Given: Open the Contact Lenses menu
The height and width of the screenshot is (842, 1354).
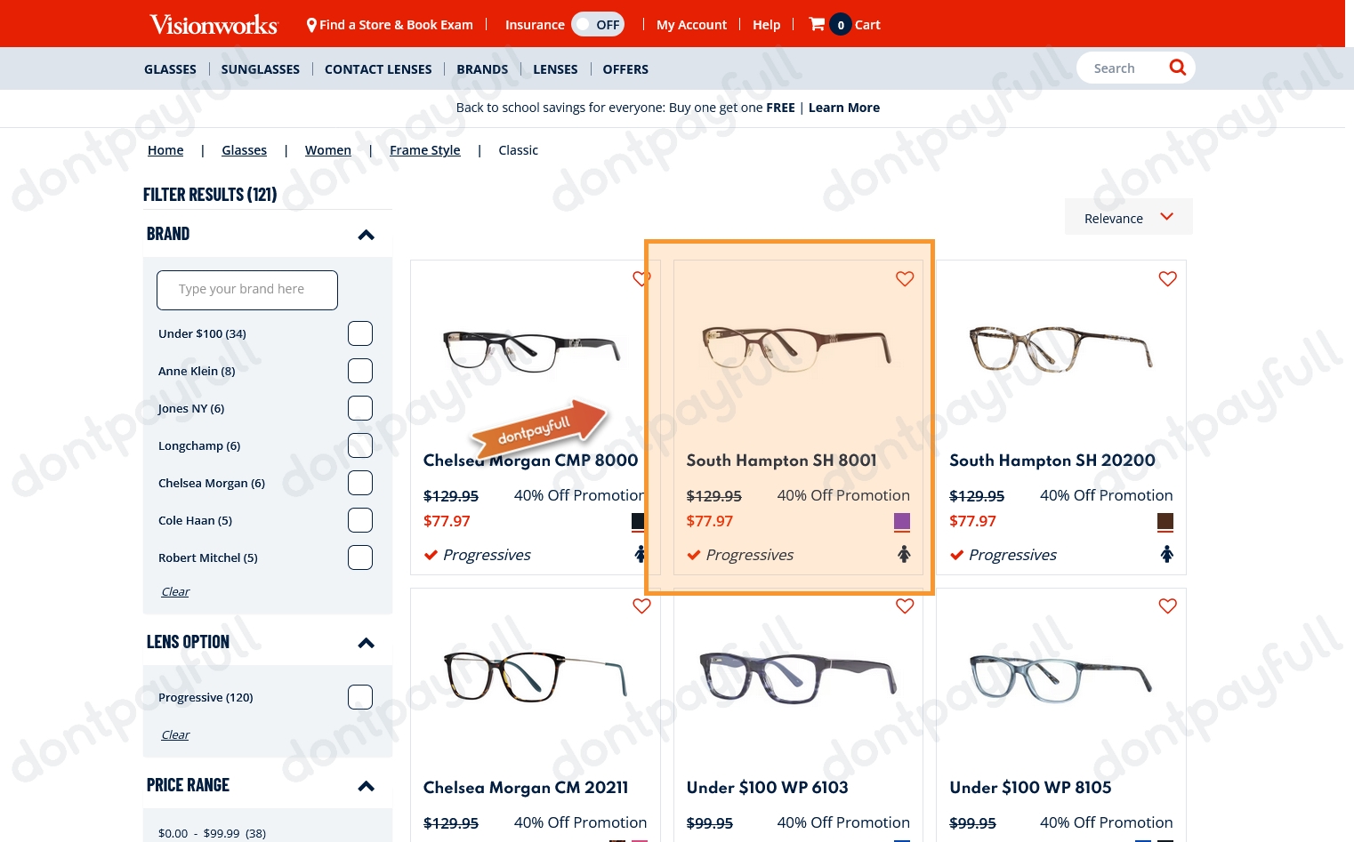Looking at the screenshot, I should 378,69.
